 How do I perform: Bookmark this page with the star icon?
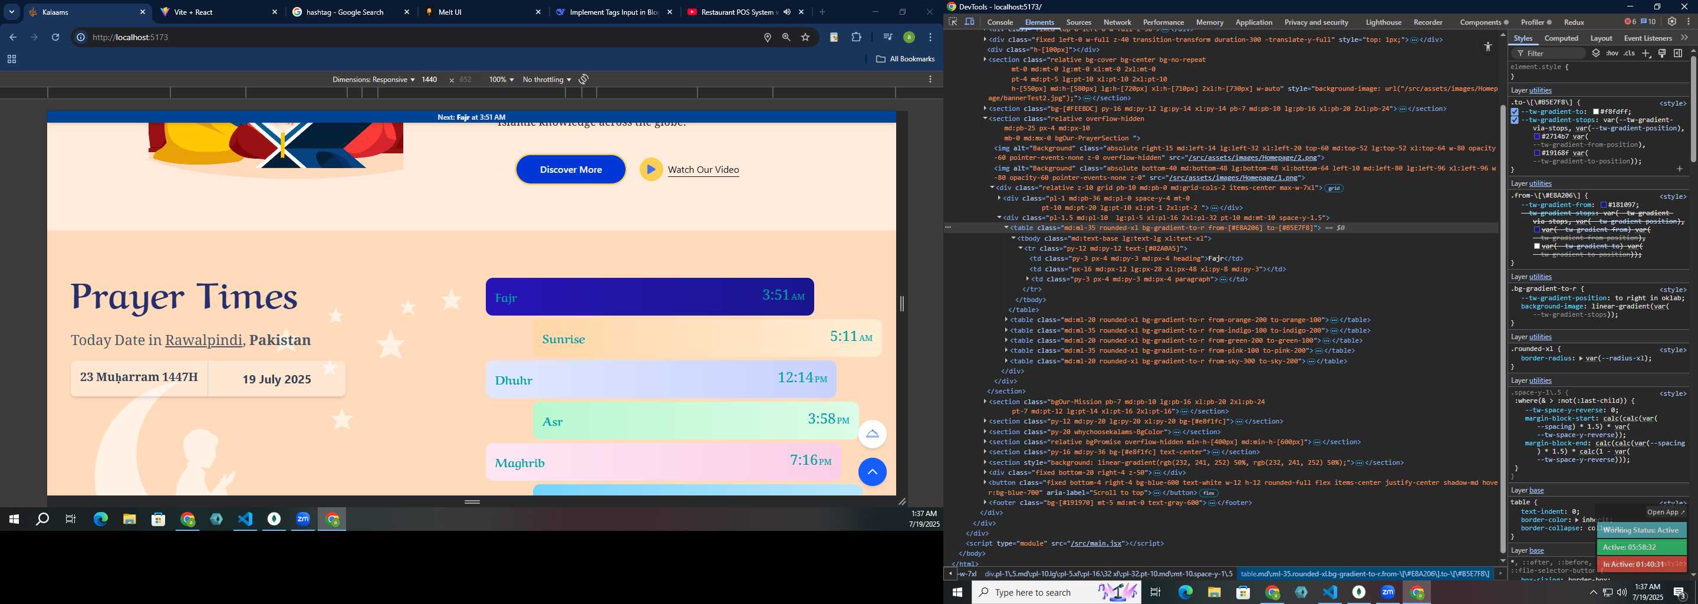(x=805, y=38)
